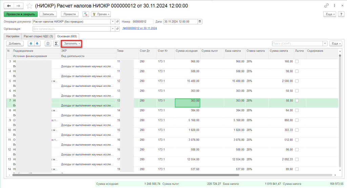This screenshot has height=188, width=347.
Task: Move row up with blue up arrow
Action: click(x=31, y=43)
